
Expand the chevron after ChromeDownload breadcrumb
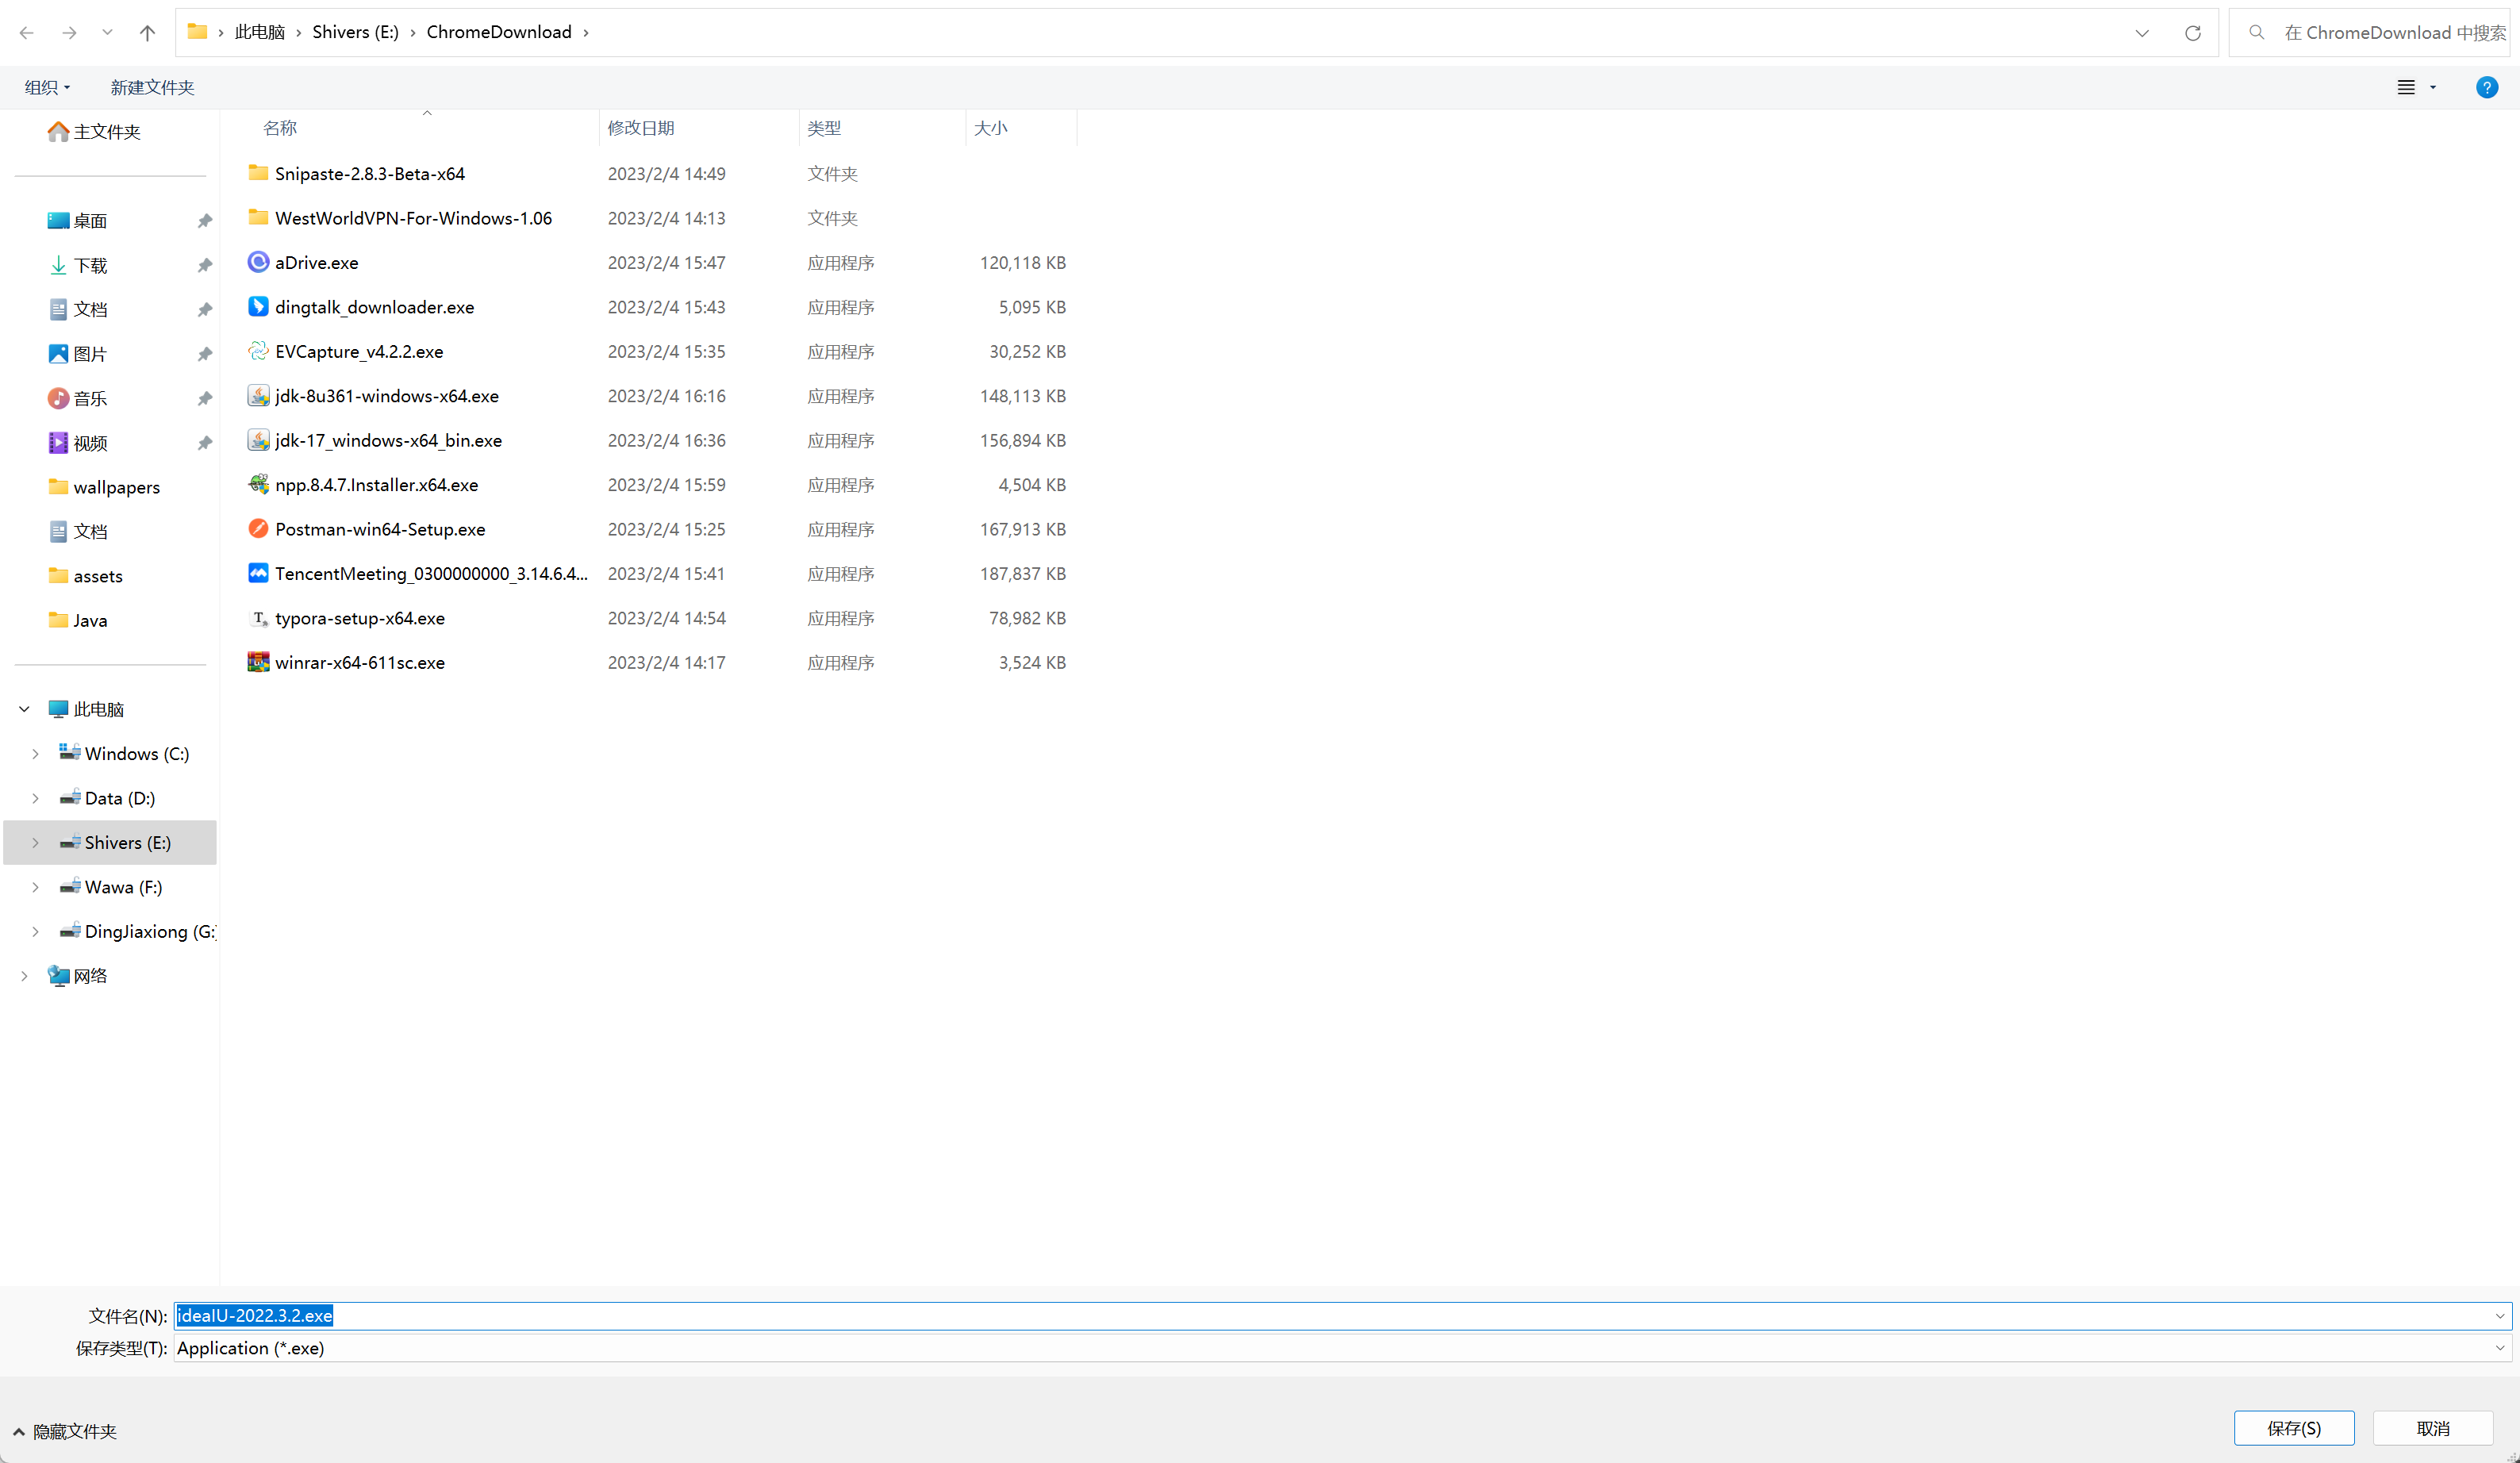pyautogui.click(x=586, y=32)
